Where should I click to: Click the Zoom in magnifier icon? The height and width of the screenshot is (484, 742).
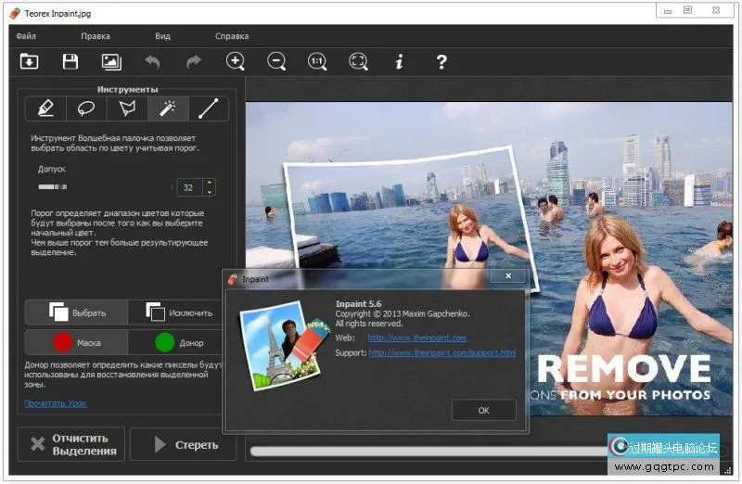tap(236, 61)
